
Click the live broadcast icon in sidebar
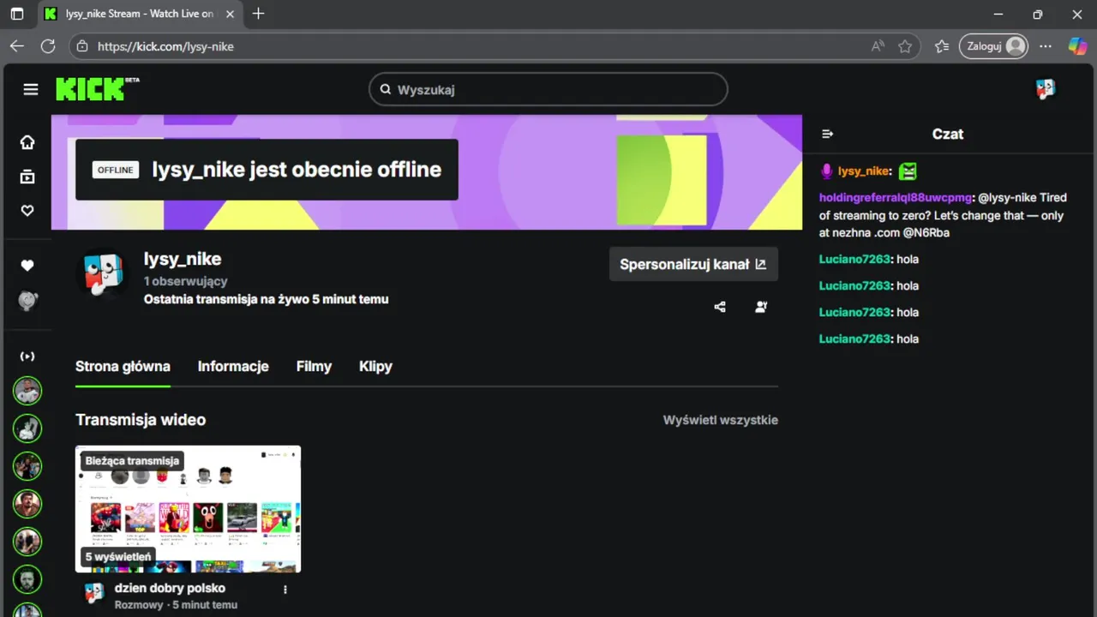click(x=27, y=356)
